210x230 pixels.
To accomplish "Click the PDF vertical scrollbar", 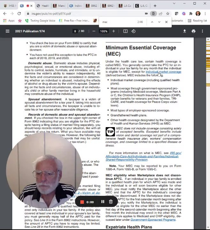I will click(x=208, y=134).
